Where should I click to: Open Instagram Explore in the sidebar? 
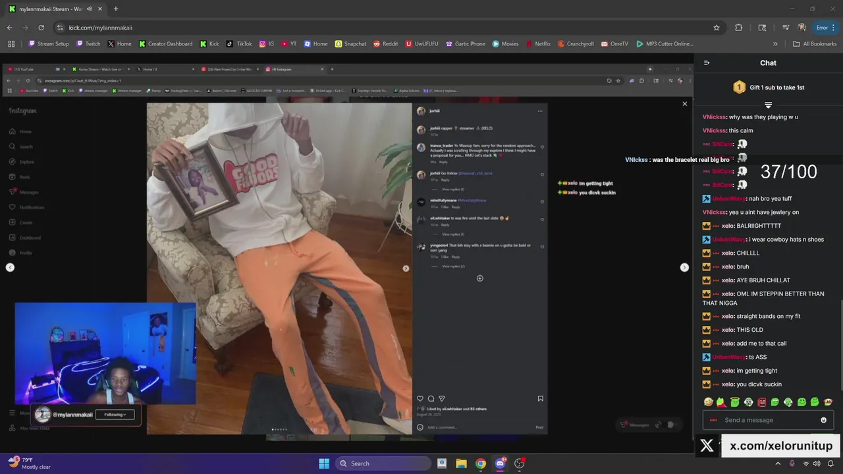pyautogui.click(x=22, y=162)
